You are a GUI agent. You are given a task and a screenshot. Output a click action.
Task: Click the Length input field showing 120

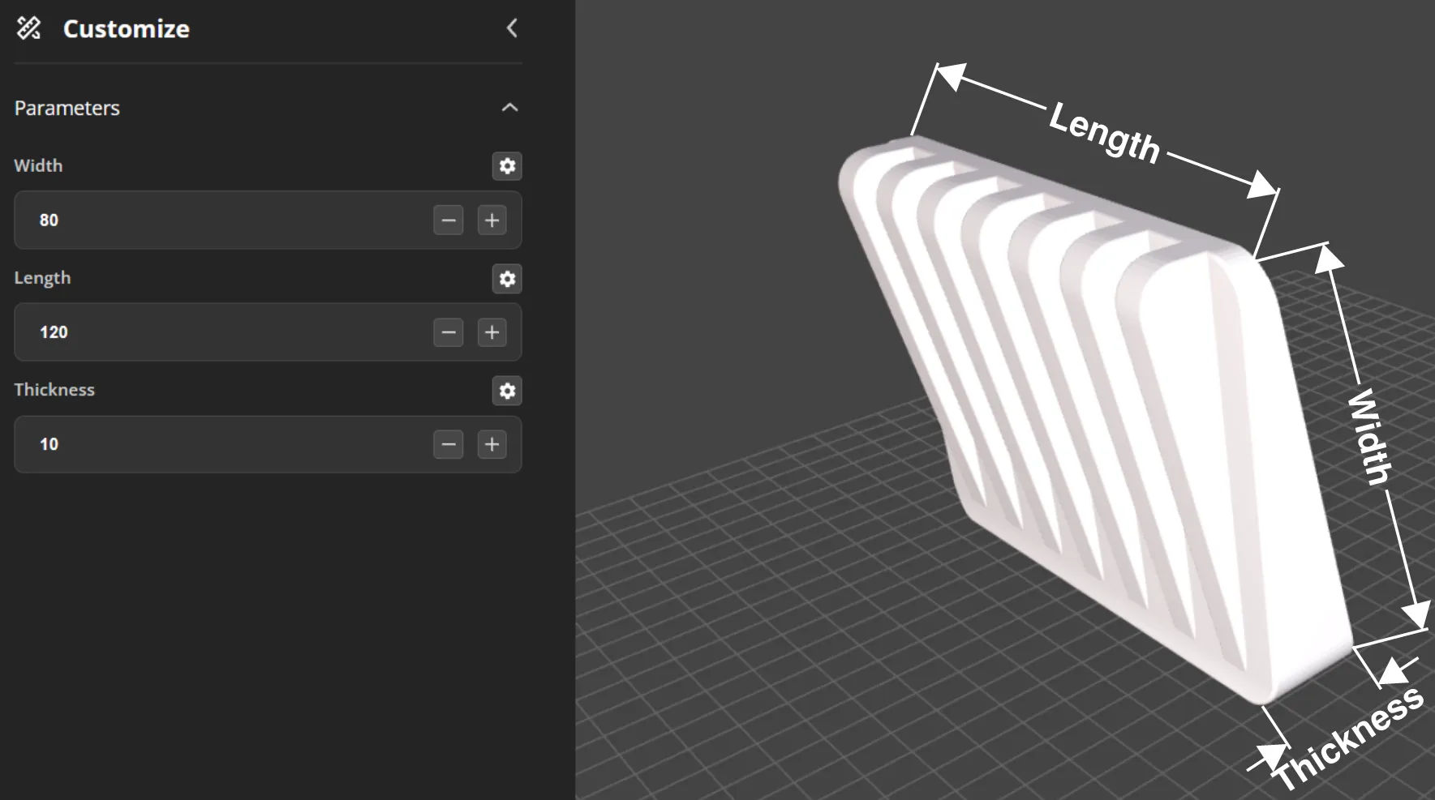[268, 332]
